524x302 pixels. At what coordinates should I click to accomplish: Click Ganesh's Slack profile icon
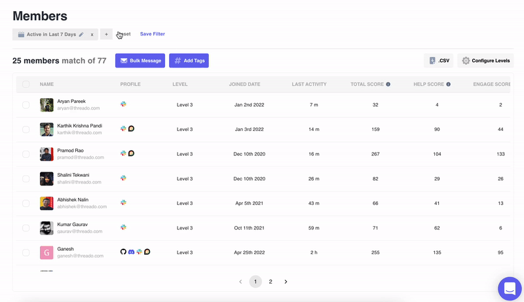coord(139,252)
